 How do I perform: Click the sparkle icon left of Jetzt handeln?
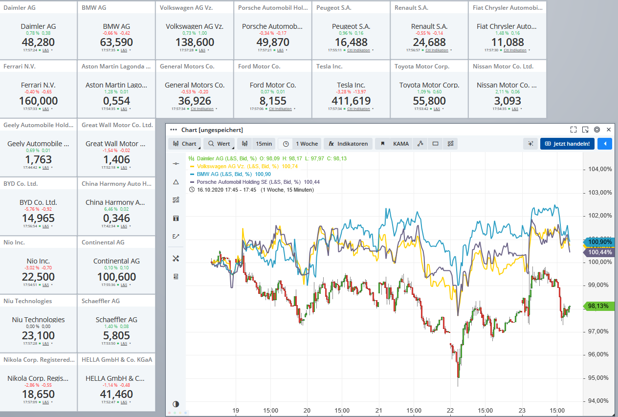pyautogui.click(x=530, y=144)
